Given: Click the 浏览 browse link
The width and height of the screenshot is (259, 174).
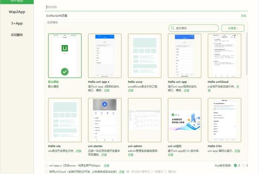Looking at the screenshot, I should [243, 16].
